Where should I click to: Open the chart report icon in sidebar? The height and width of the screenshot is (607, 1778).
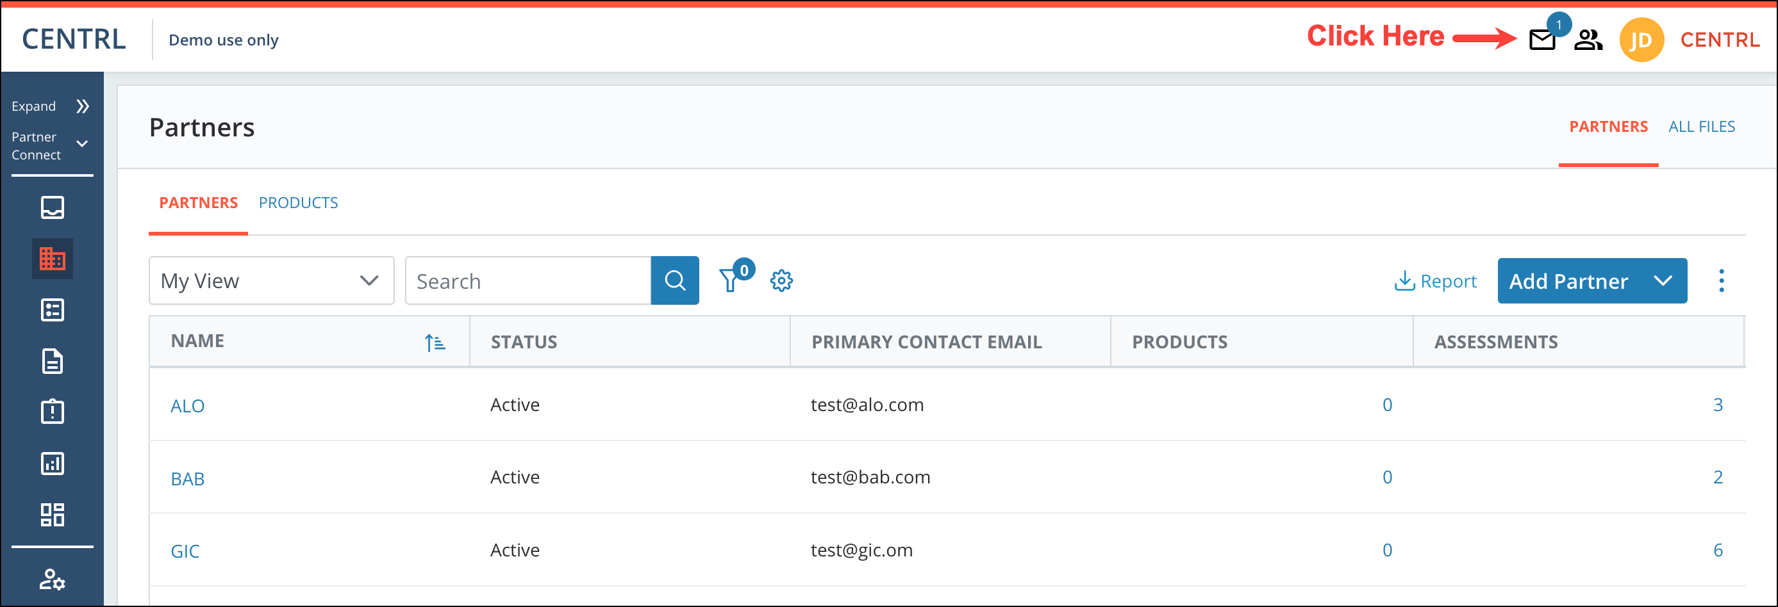pyautogui.click(x=53, y=463)
